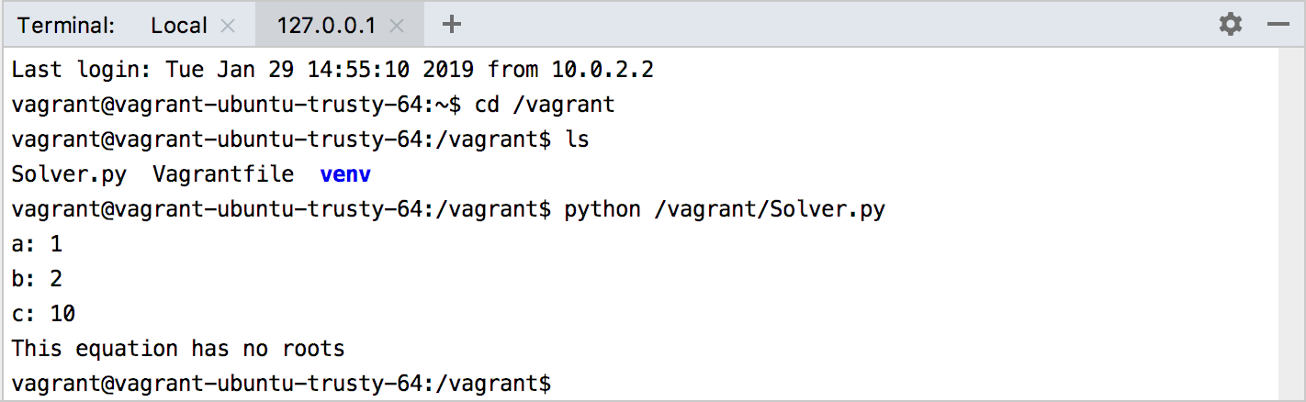1306x402 pixels.
Task: Click the Last login message line
Action: 332,70
